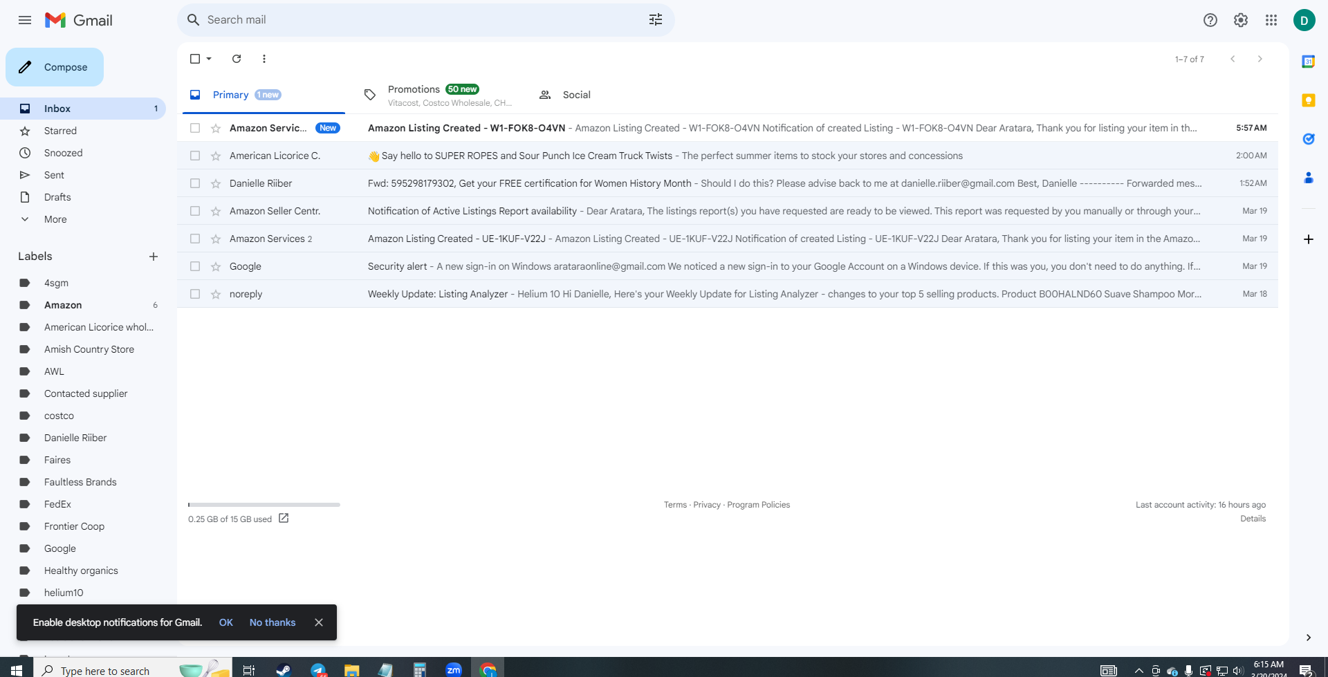Open Zoom from the taskbar
1328x677 pixels.
(454, 669)
